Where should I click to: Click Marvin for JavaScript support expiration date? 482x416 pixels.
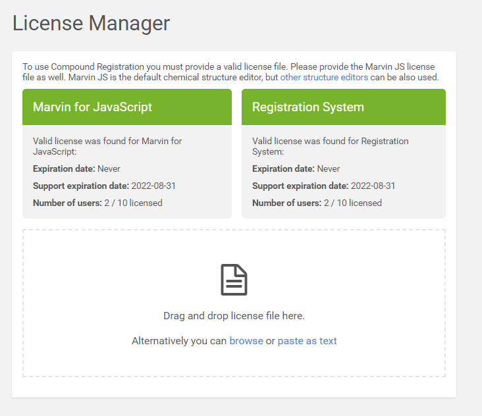click(104, 186)
